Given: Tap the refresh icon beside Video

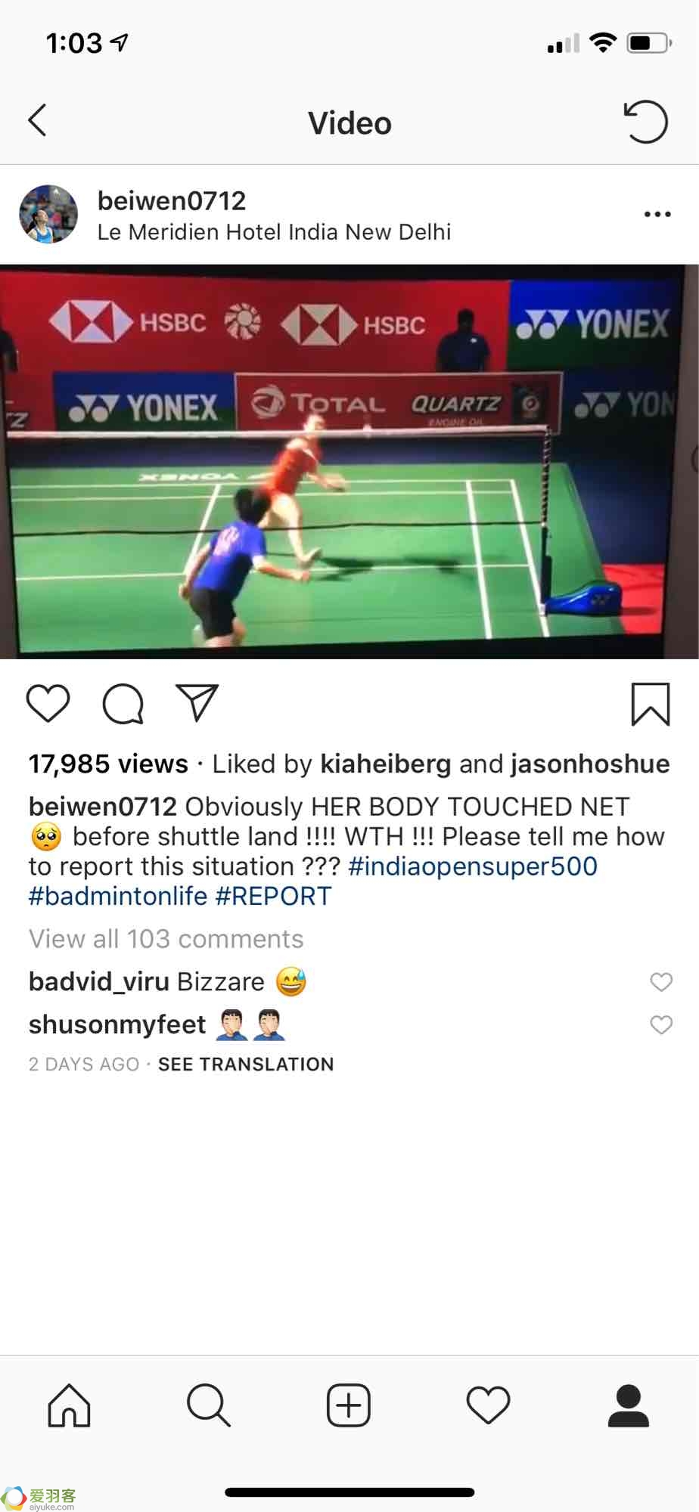Looking at the screenshot, I should point(645,122).
